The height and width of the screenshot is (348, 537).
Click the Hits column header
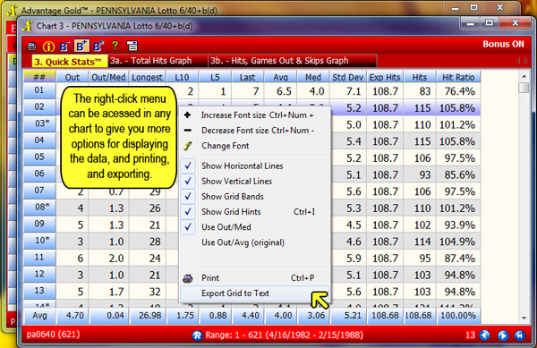pyautogui.click(x=420, y=77)
